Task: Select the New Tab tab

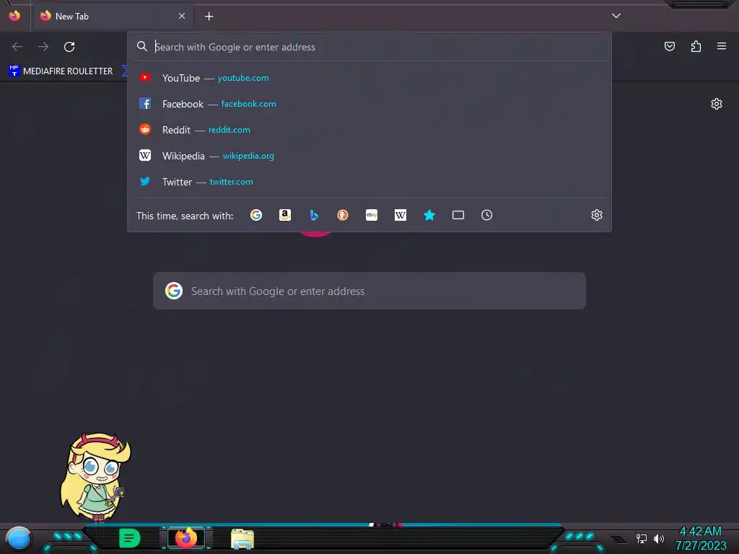Action: click(113, 16)
